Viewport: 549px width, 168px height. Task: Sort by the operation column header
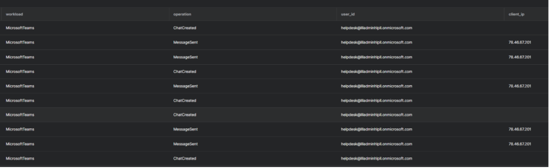coord(182,14)
